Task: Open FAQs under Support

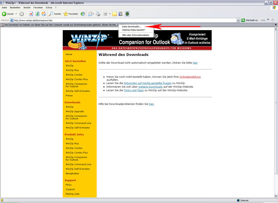Action: (x=68, y=185)
